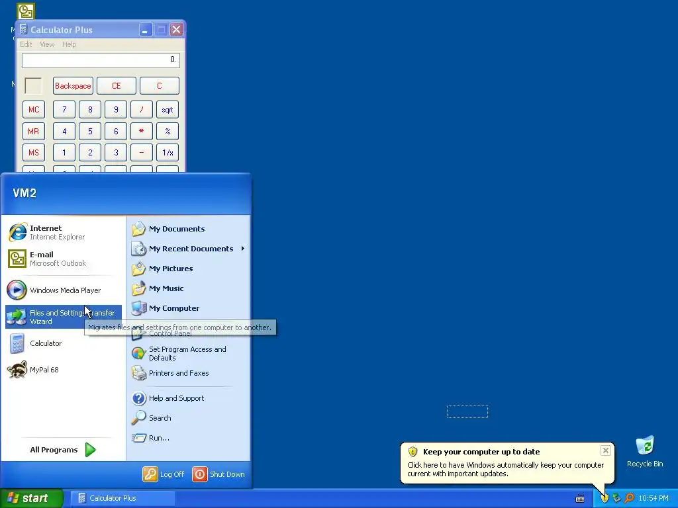Open Calculator from Start menu list

click(x=63, y=343)
